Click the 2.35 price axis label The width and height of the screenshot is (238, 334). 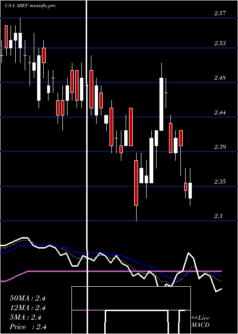coord(220,182)
